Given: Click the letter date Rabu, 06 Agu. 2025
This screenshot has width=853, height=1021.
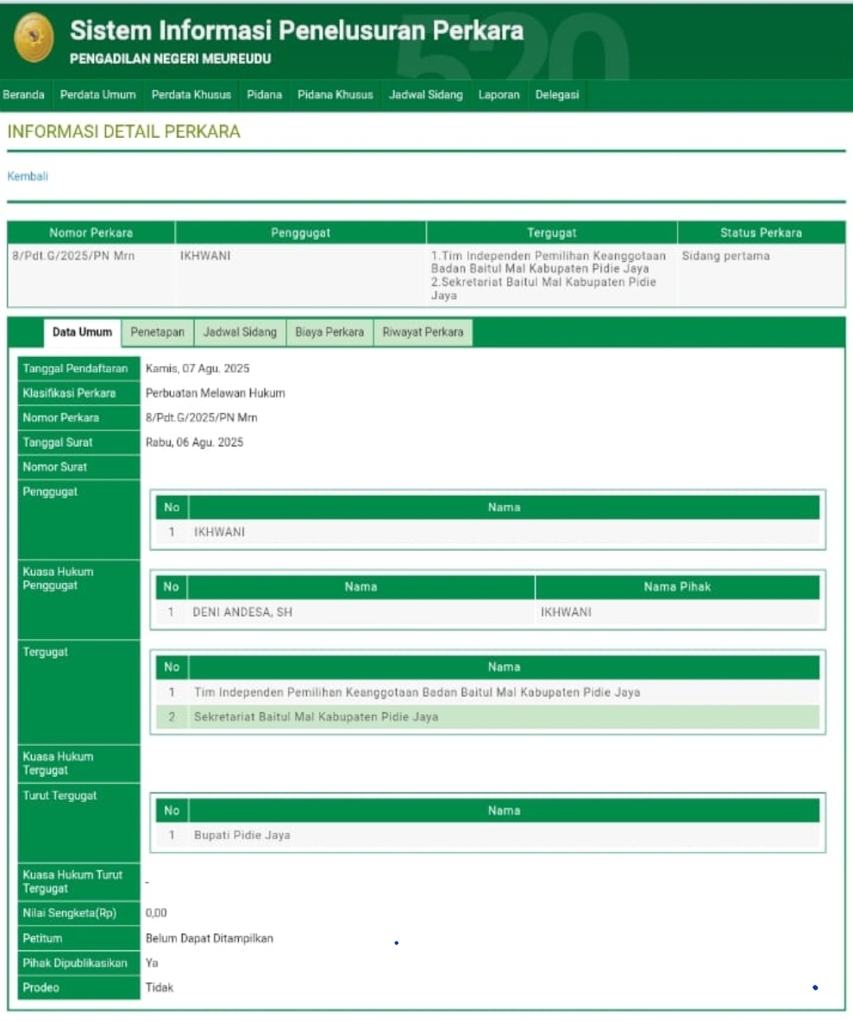Looking at the screenshot, I should click(195, 442).
